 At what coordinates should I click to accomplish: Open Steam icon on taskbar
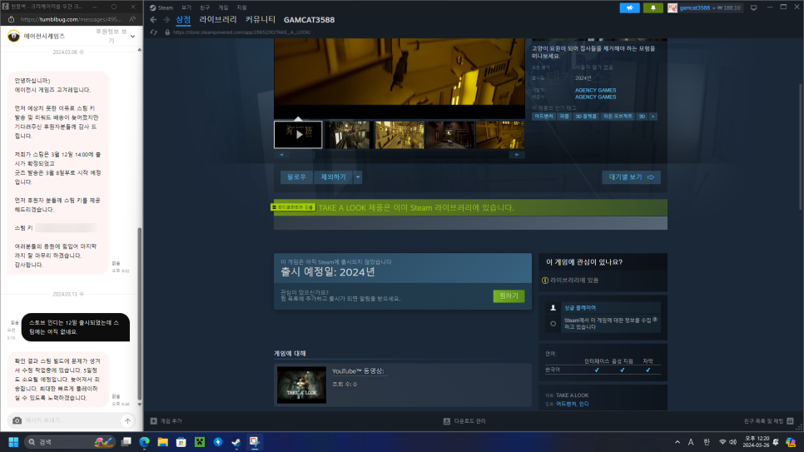tap(236, 442)
